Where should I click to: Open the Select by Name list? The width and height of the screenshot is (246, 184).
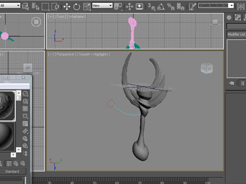[x=35, y=6]
